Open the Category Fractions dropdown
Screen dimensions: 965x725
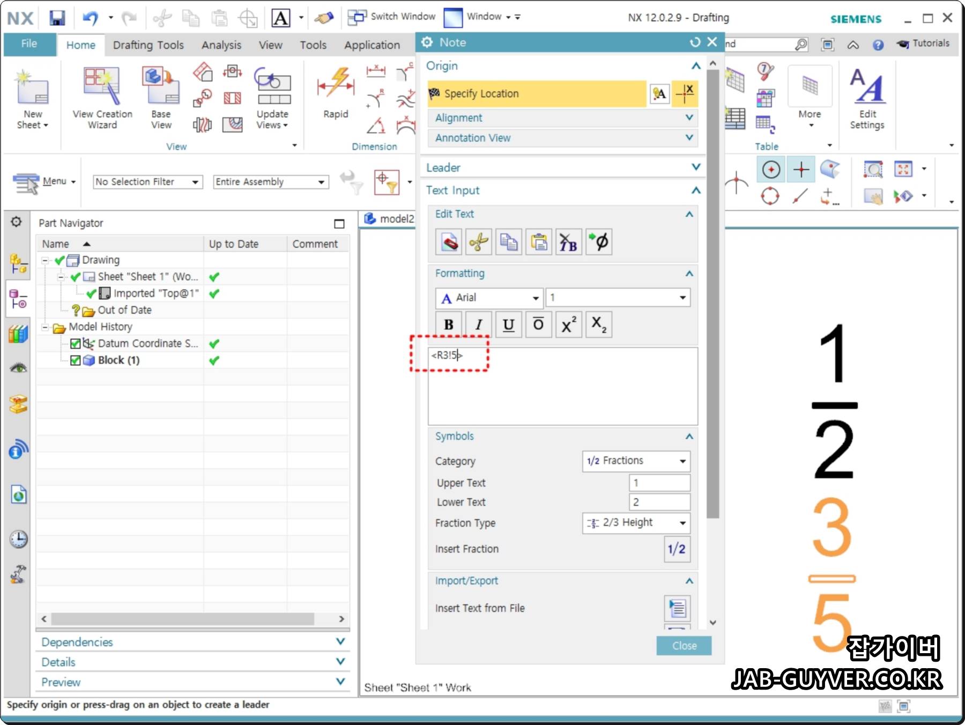coord(636,461)
